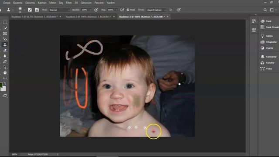Open the Renk Örnekleri swatches panel

pos(269,27)
